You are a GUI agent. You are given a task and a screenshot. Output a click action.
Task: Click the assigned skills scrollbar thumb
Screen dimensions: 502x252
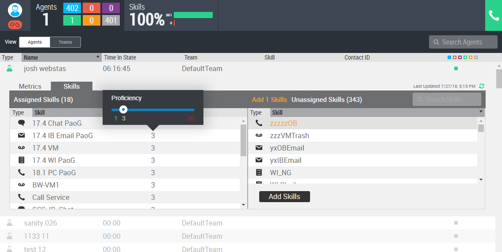(243, 140)
